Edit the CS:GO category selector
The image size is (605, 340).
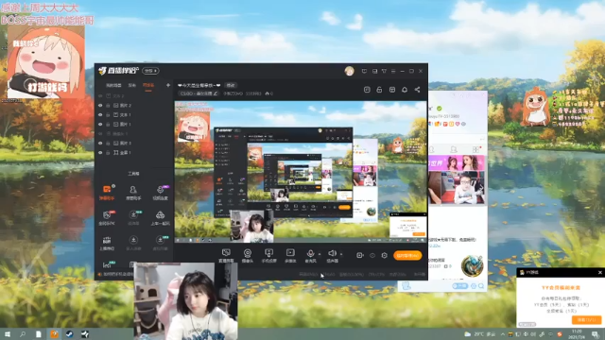(199, 93)
